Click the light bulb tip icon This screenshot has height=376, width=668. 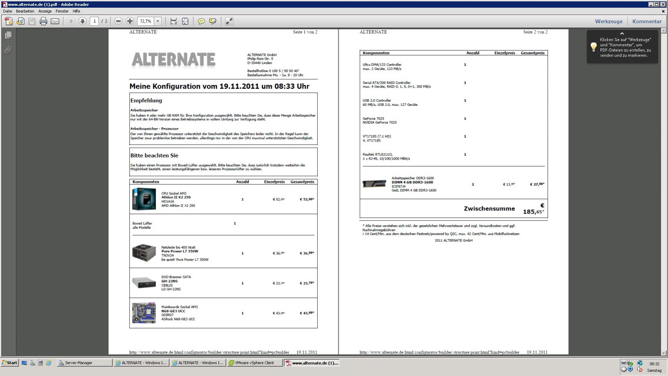[x=594, y=47]
